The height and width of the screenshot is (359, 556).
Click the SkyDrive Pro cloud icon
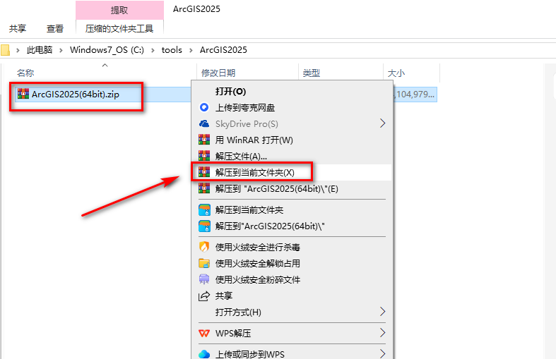tap(204, 123)
